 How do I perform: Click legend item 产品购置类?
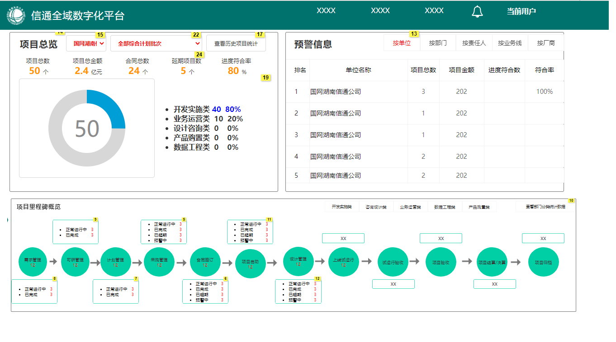pos(206,138)
